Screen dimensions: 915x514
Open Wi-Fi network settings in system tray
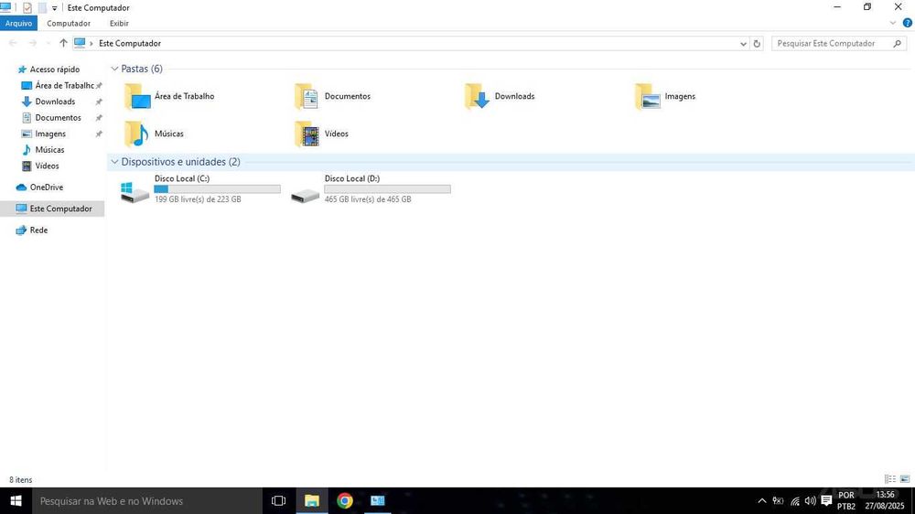click(795, 500)
